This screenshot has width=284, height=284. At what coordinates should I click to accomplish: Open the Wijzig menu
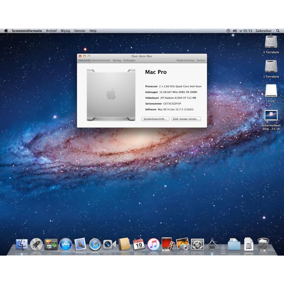65,31
